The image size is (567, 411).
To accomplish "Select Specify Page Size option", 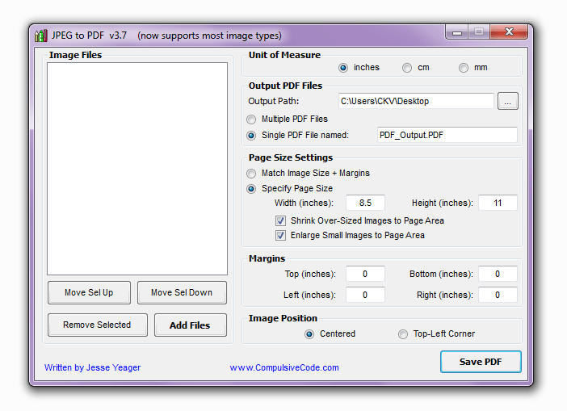I will point(251,189).
